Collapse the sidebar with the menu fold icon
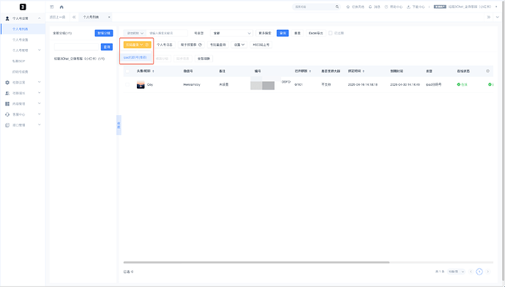505x287 pixels. (x=52, y=7)
